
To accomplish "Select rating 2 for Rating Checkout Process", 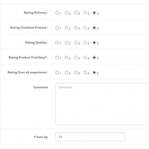I will point(66,28).
